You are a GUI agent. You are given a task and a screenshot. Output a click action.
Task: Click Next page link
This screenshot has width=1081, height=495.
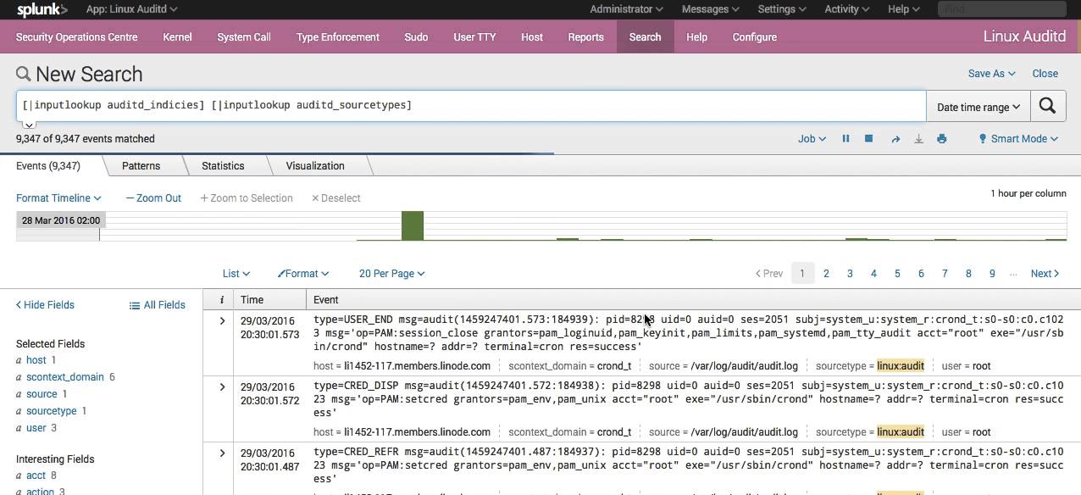coord(1045,274)
